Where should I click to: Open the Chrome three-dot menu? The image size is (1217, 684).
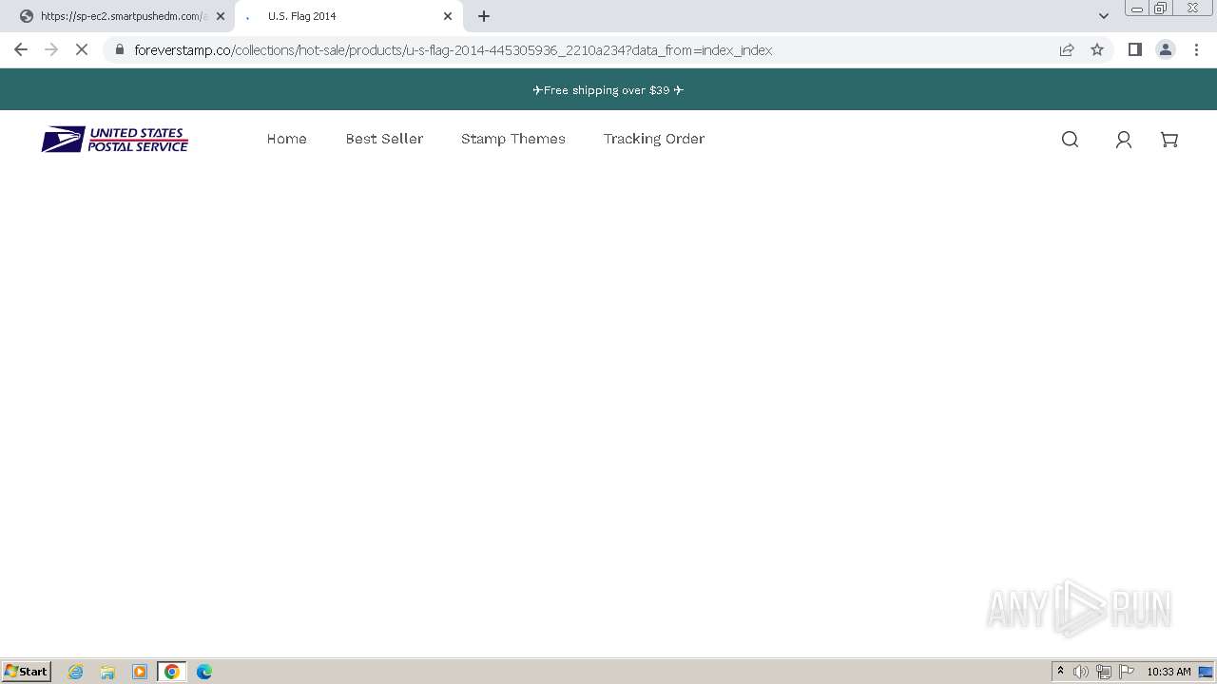pyautogui.click(x=1197, y=49)
